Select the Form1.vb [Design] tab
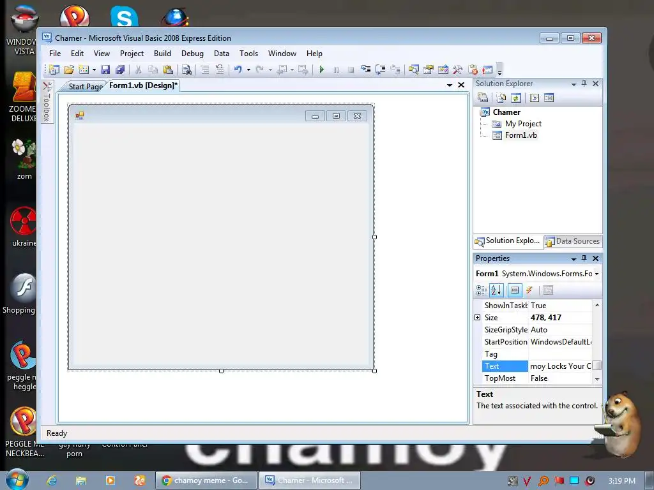Viewport: 654px width, 490px height. point(143,85)
